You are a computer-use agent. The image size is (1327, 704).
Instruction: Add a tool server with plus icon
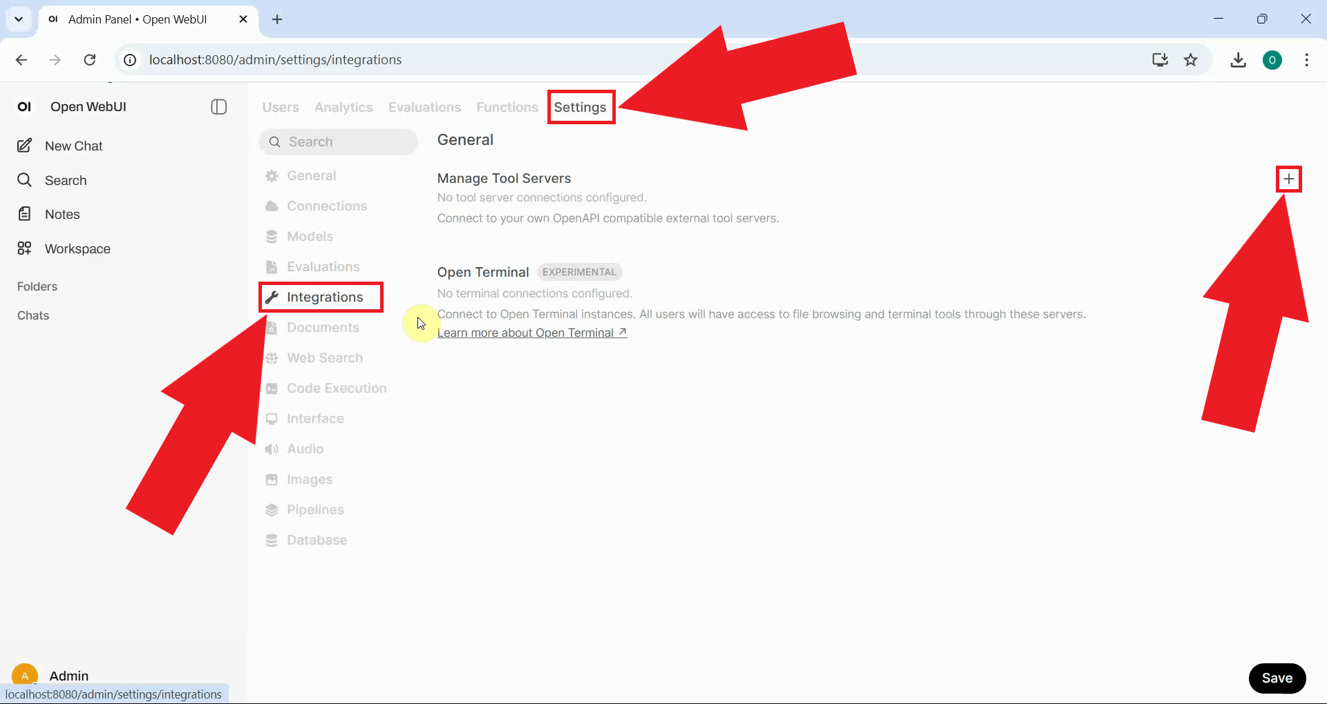click(1288, 179)
